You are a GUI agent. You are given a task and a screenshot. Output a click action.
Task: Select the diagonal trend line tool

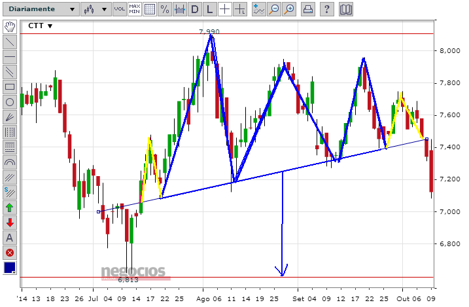coord(10,42)
